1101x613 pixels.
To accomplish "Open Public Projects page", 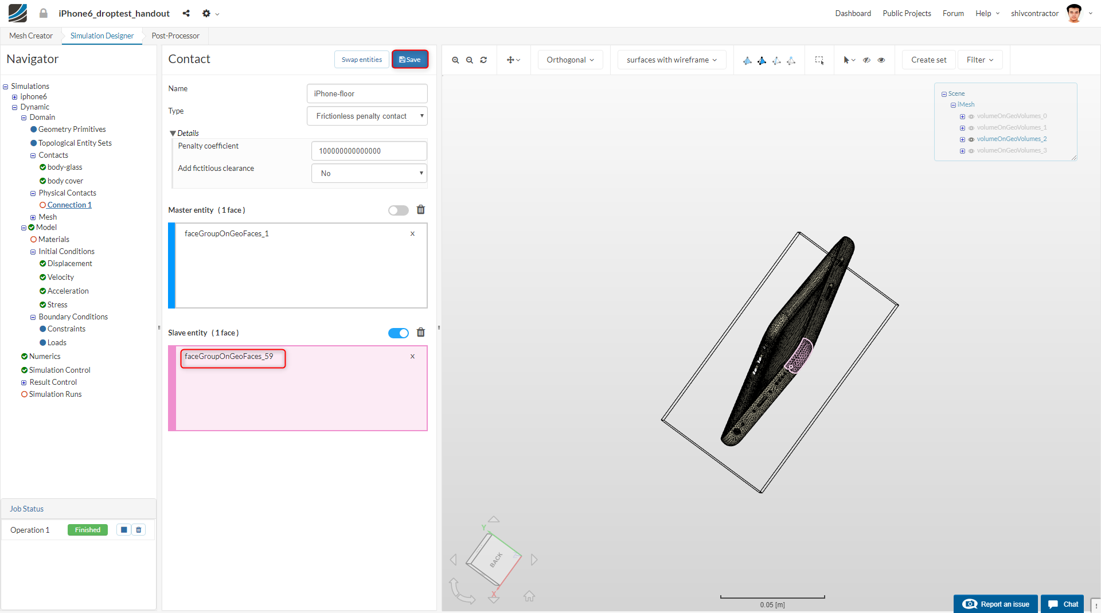I will coord(907,13).
